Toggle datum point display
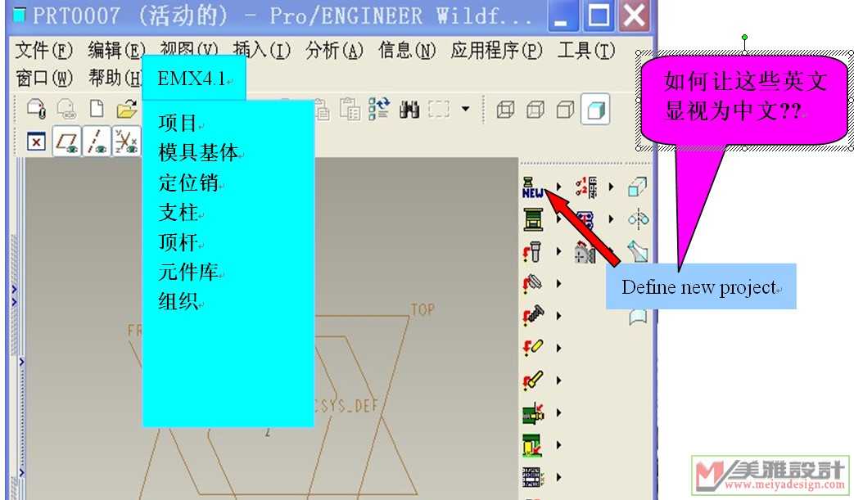 (126, 142)
